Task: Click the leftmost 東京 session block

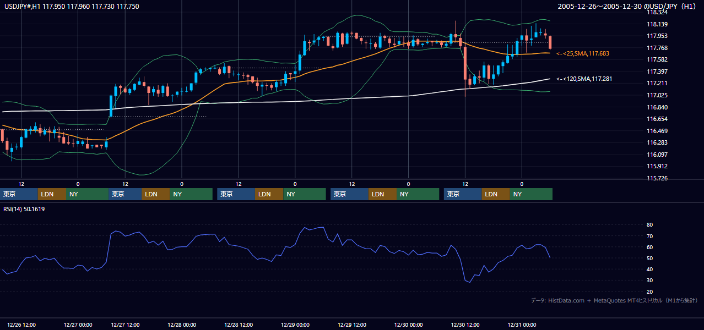Action: 19,194
